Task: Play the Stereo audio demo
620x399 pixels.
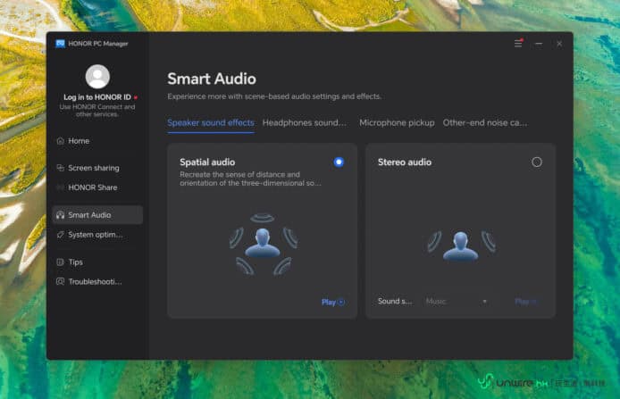Action: [x=525, y=302]
